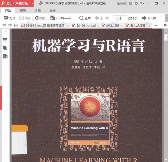Click the 机器学习与R语言 book title text

point(88,45)
